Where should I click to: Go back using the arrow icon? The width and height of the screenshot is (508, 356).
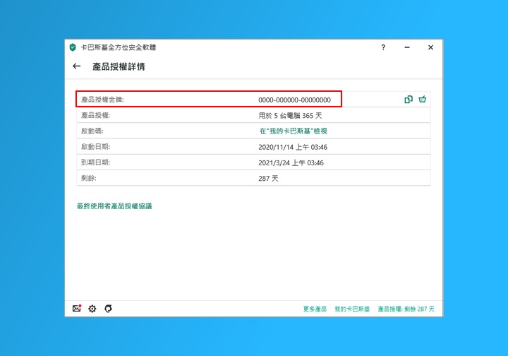tap(76, 66)
